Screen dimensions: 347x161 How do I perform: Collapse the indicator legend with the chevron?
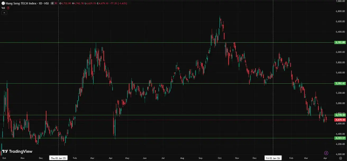point(4,12)
